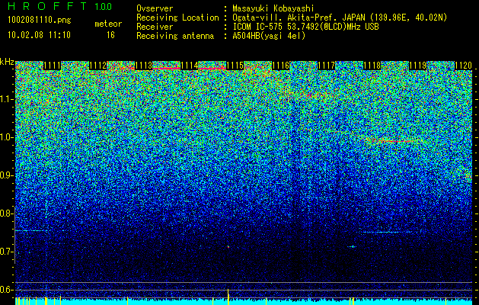Click the Ovserver label
Viewport: 479px width, 305px height.
click(x=155, y=8)
